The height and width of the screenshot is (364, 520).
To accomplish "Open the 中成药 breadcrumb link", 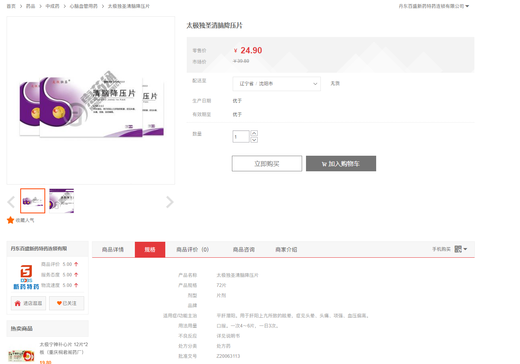I will [x=53, y=6].
